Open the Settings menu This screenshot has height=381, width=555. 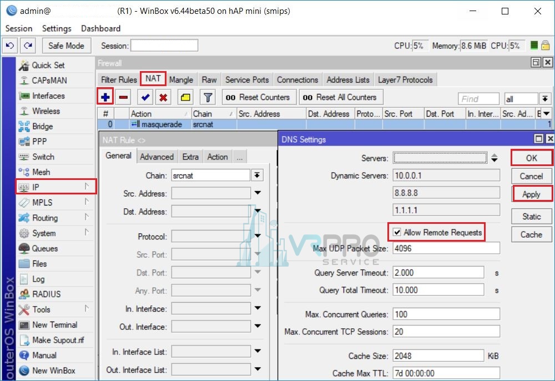(57, 28)
